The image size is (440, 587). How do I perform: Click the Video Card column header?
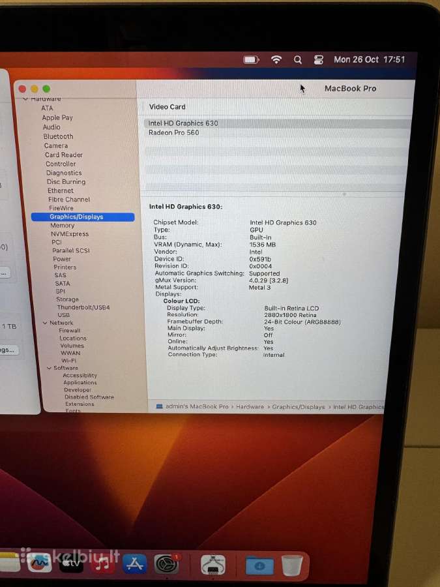click(168, 107)
